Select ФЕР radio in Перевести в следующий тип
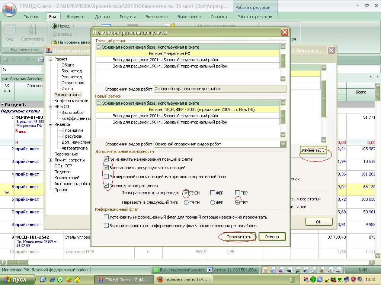Image resolution: width=381 pixels, height=285 pixels. [212, 203]
